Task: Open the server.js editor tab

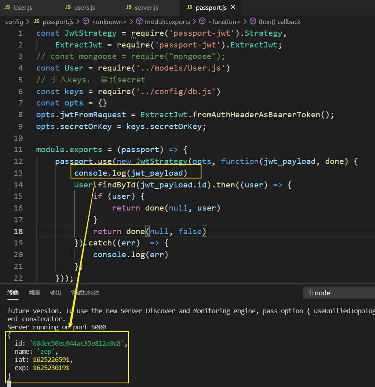Action: [149, 8]
